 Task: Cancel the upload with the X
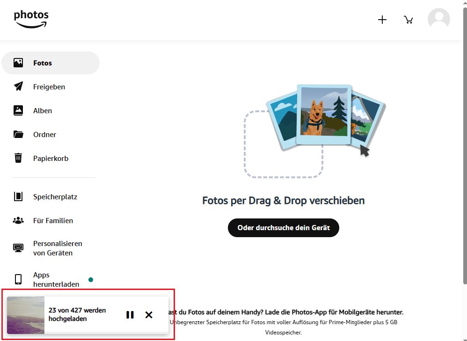149,315
